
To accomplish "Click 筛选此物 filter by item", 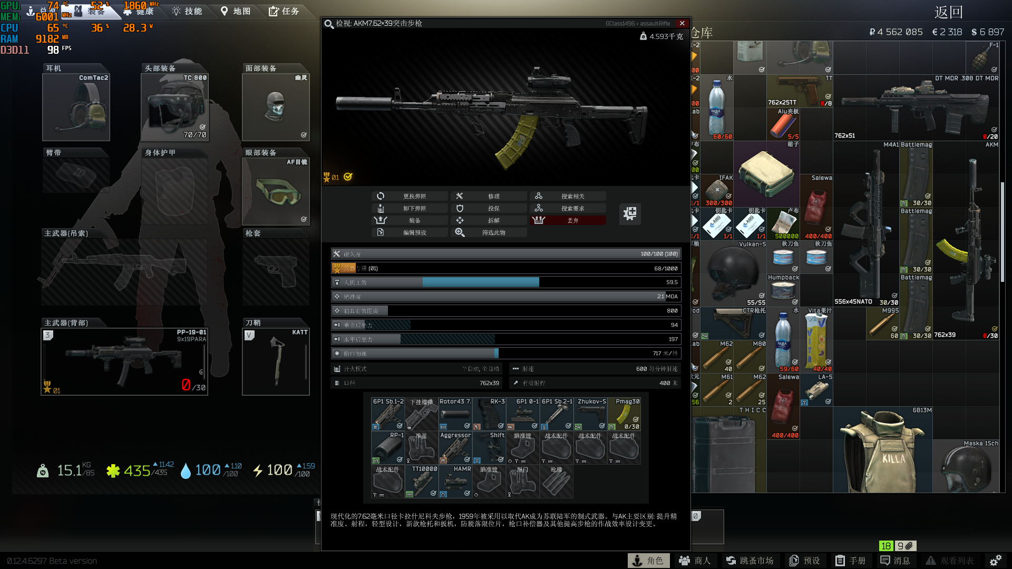I will [489, 232].
